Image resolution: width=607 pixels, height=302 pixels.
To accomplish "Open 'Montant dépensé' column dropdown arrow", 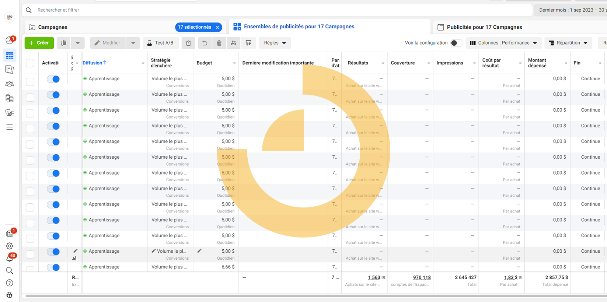I will click(566, 63).
